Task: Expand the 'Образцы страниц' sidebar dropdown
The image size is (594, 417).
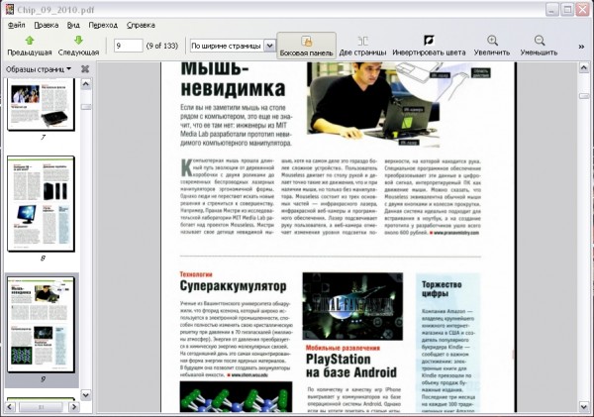Action: 39,69
